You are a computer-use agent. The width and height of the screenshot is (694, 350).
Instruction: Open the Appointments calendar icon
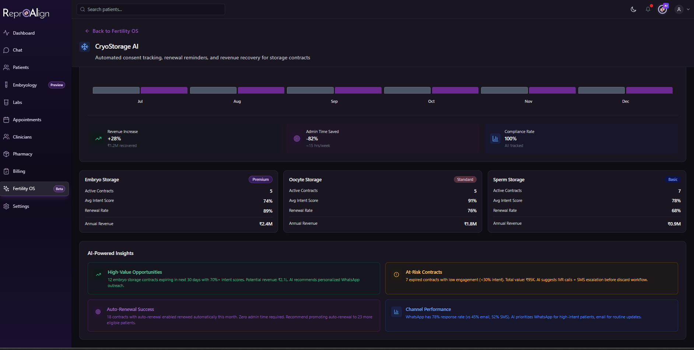(6, 120)
